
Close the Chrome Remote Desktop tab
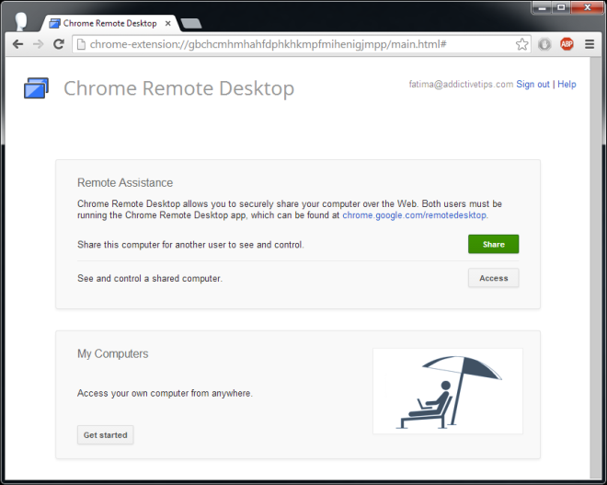(x=167, y=22)
